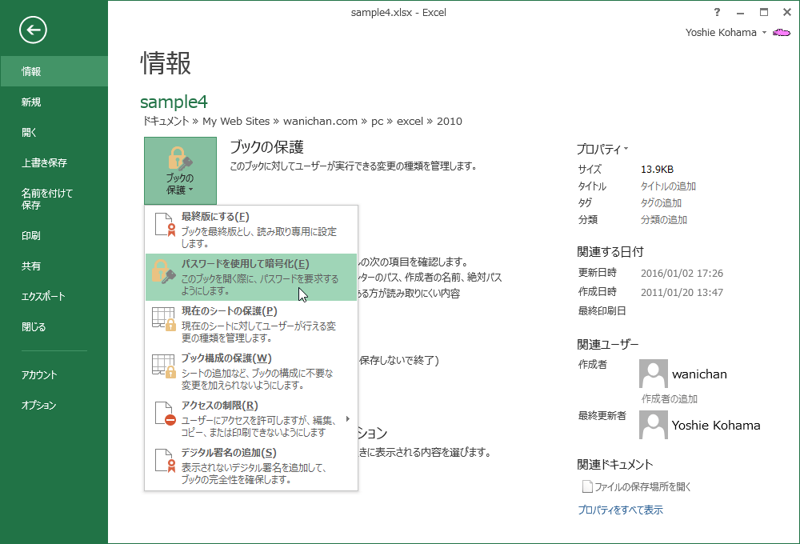Open the 情報 tab in the sidebar
The image size is (800, 544).
tap(54, 71)
